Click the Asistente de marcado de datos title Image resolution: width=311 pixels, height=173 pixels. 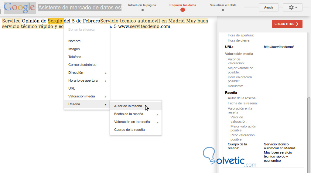point(80,8)
